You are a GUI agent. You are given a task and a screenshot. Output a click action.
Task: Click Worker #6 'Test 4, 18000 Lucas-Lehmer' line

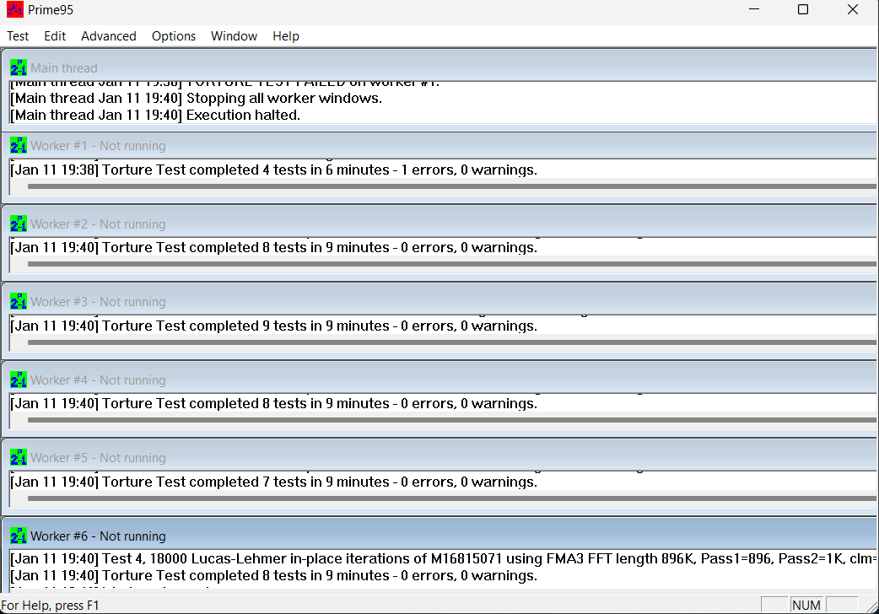[443, 558]
